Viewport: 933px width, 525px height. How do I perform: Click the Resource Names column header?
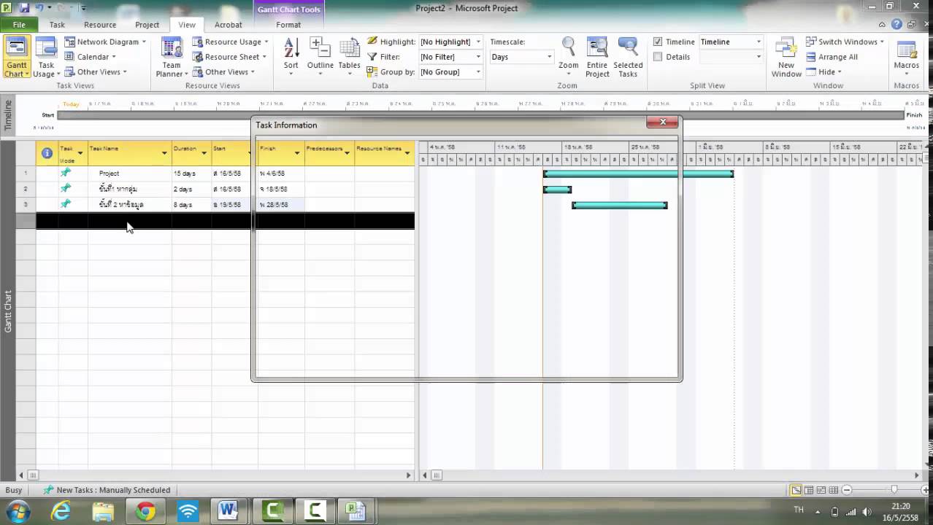tap(384, 153)
